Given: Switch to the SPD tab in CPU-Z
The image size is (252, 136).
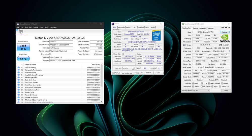Looking at the screenshot, I should point(135,27).
